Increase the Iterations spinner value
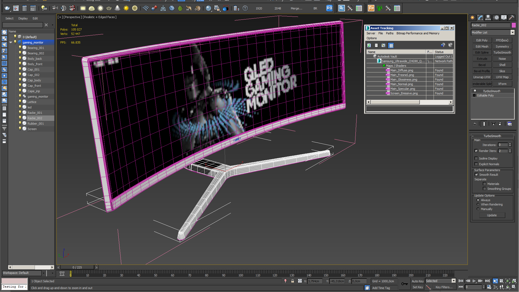Image resolution: width=519 pixels, height=292 pixels. [x=510, y=144]
